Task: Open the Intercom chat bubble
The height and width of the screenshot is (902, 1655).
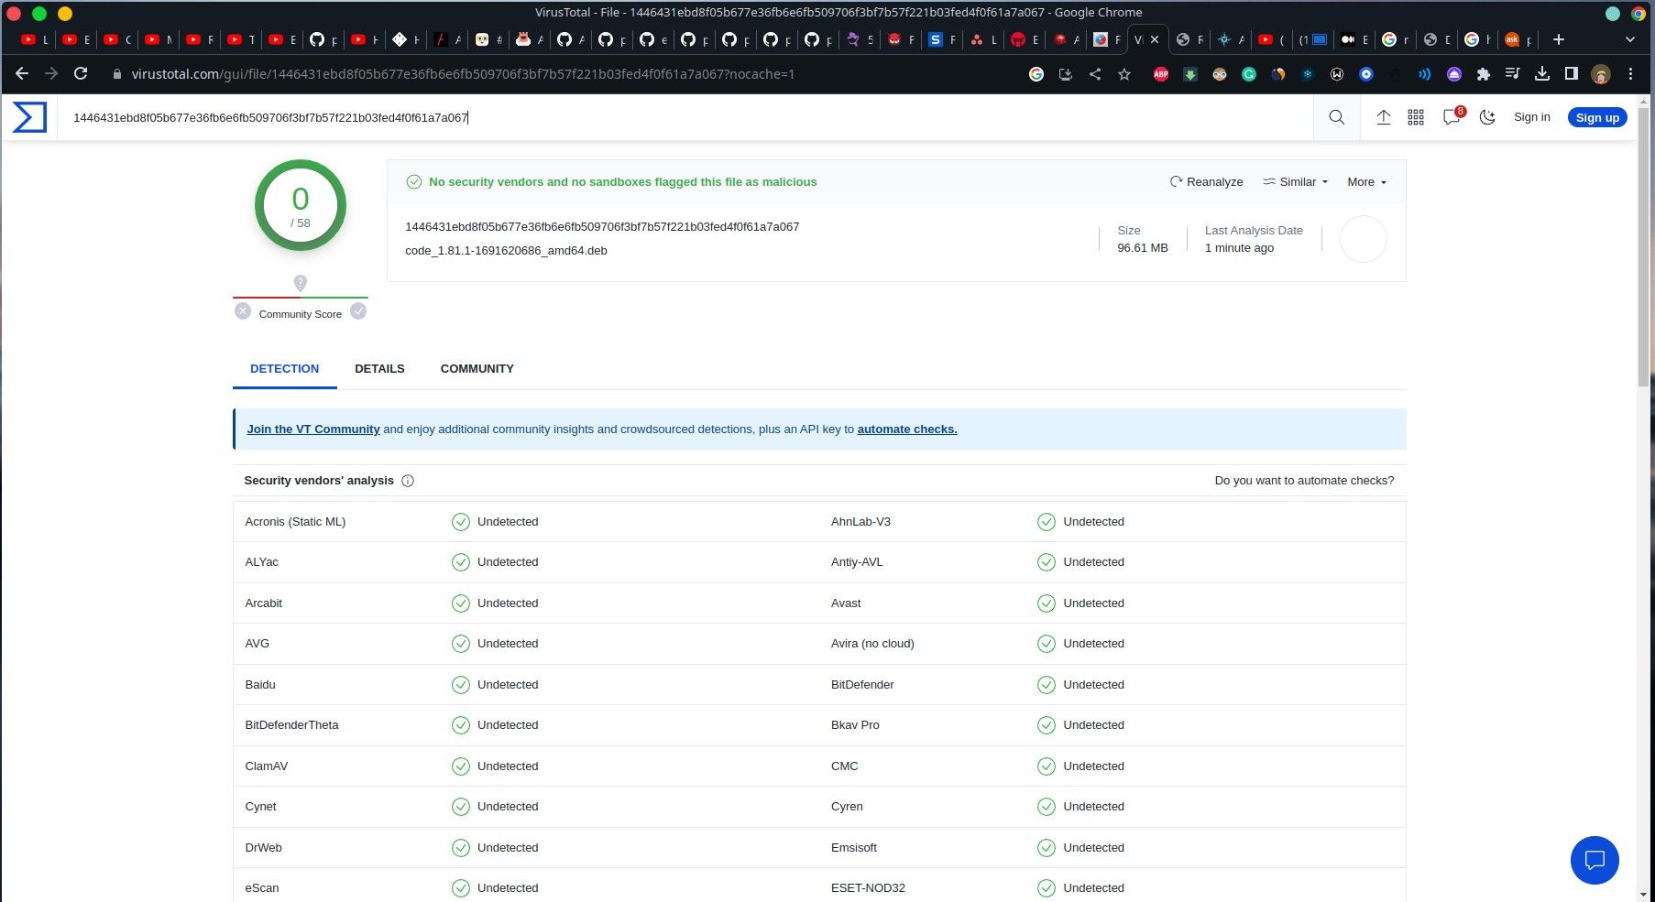Action: pyautogui.click(x=1595, y=860)
